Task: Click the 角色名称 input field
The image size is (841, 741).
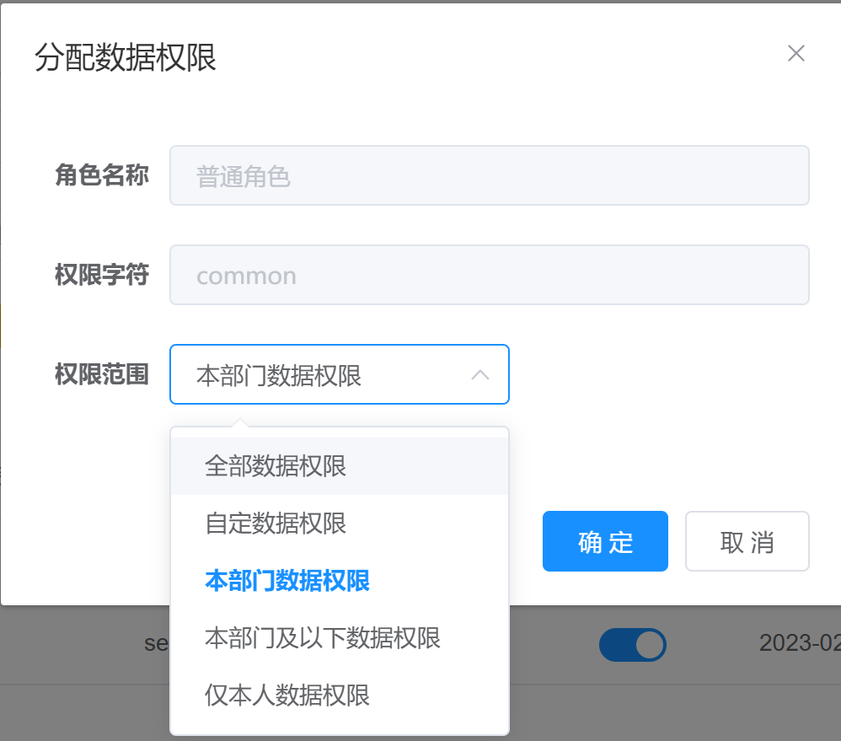Action: point(489,175)
